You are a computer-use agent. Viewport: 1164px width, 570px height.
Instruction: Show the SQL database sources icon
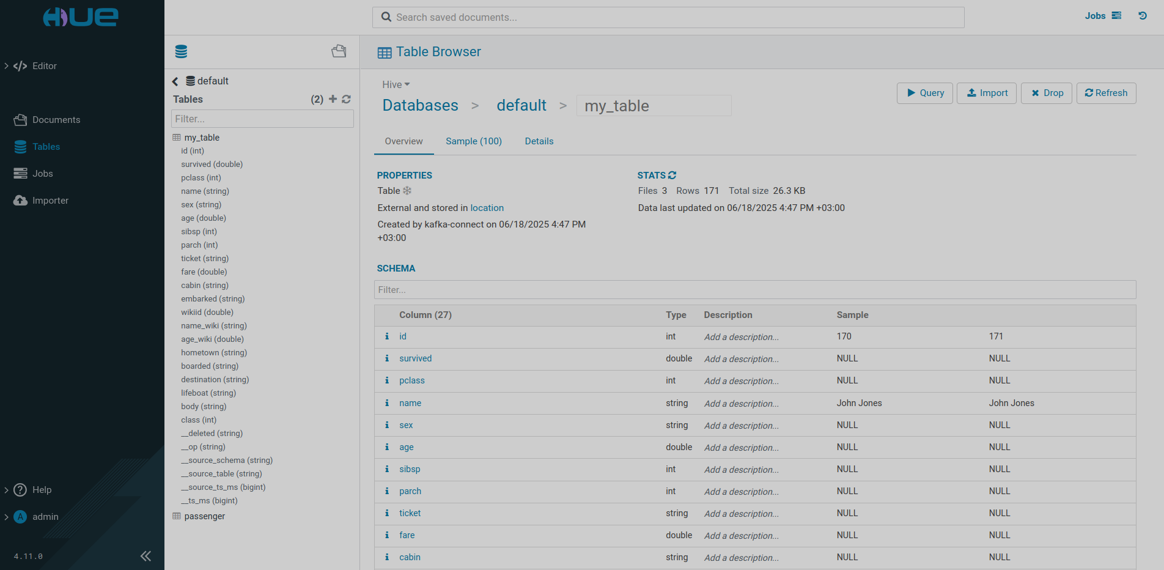[x=181, y=52]
